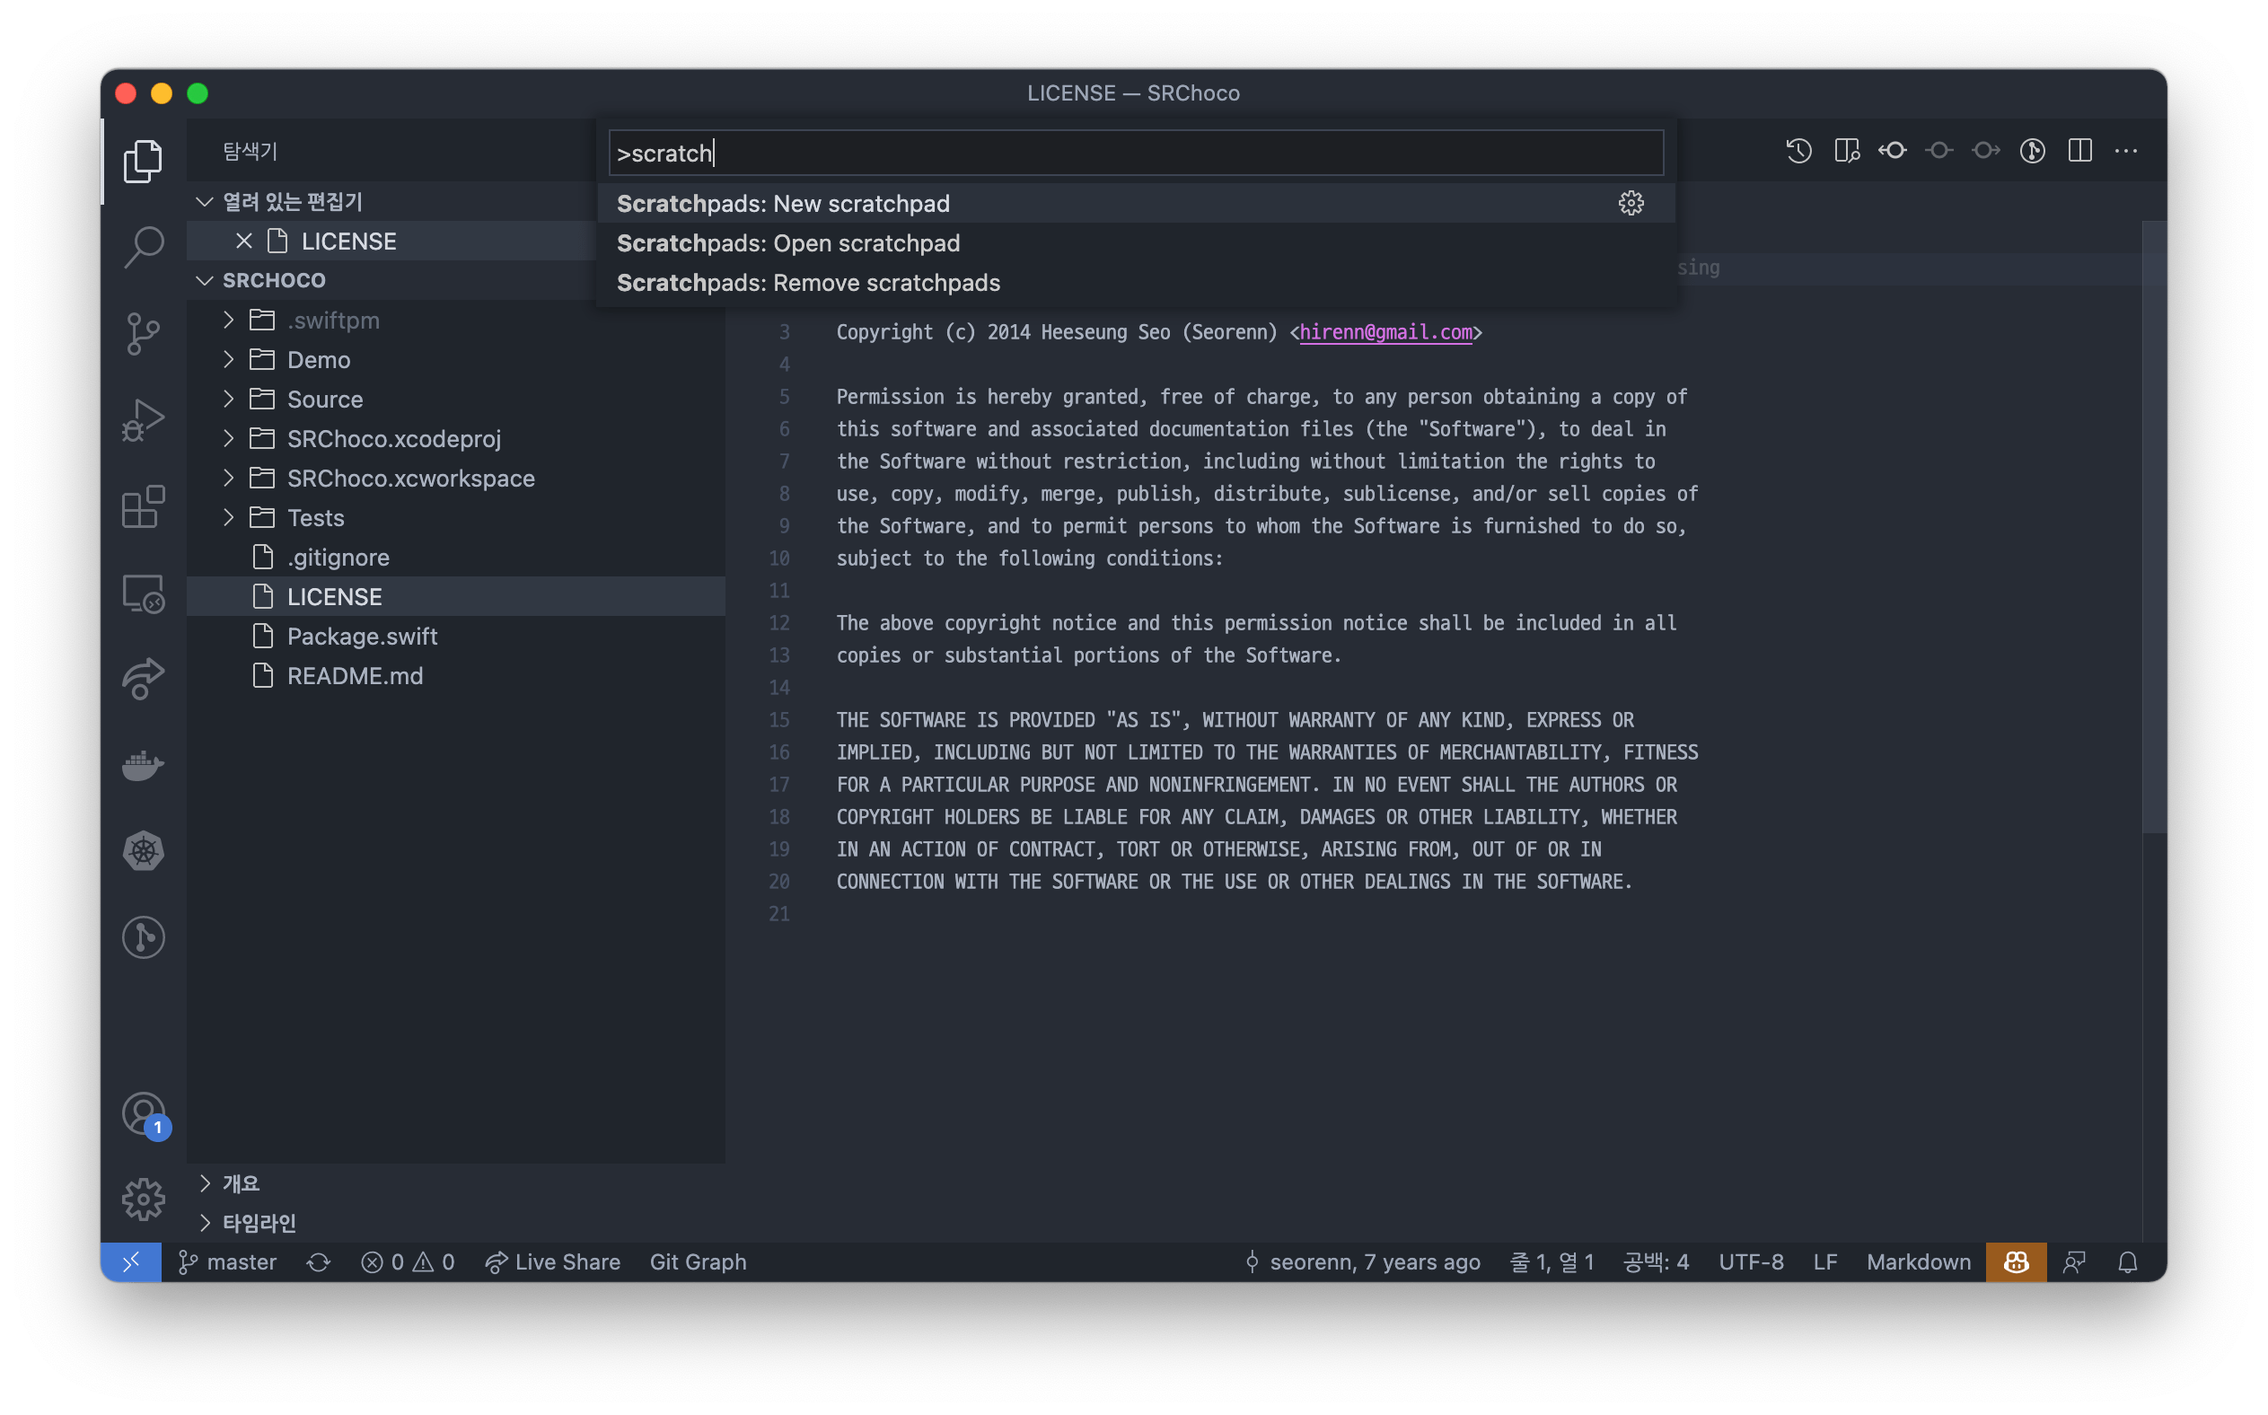The width and height of the screenshot is (2268, 1415).
Task: Select Scratchpads: Open scratchpad command
Action: pos(787,243)
